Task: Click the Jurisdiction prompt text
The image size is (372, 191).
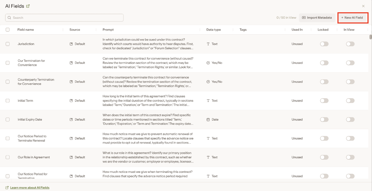Action: pos(148,44)
